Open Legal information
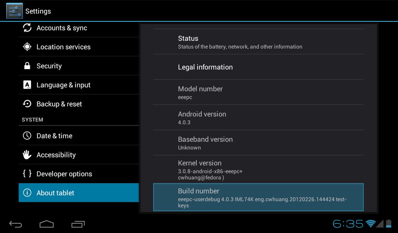The height and width of the screenshot is (233, 398). [258, 67]
